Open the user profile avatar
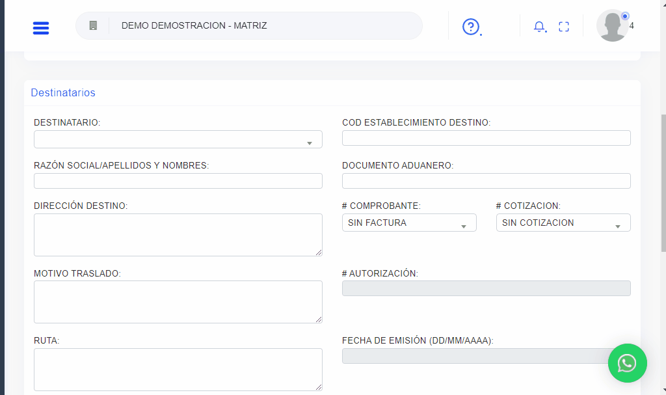The height and width of the screenshot is (395, 666). coord(612,26)
